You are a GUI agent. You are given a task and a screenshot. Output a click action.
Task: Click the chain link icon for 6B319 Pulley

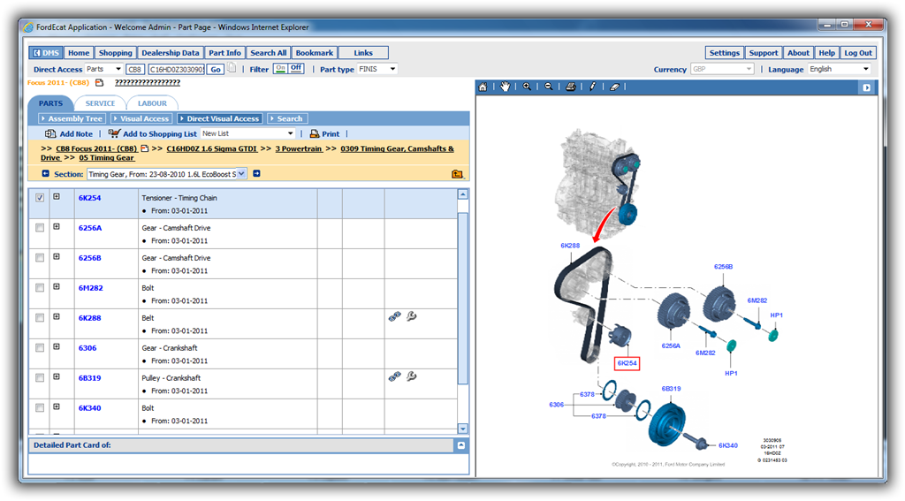(394, 376)
